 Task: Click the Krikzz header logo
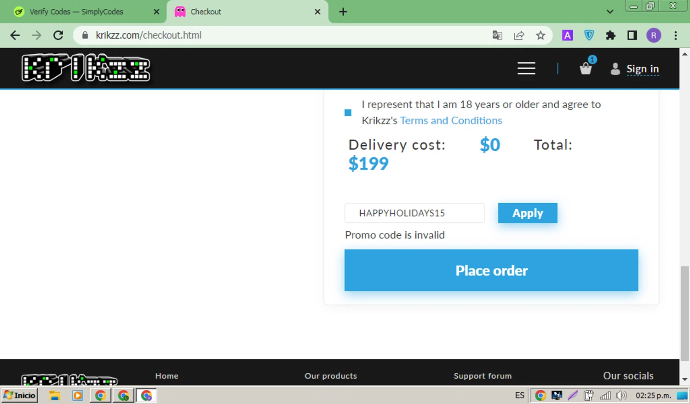point(86,68)
